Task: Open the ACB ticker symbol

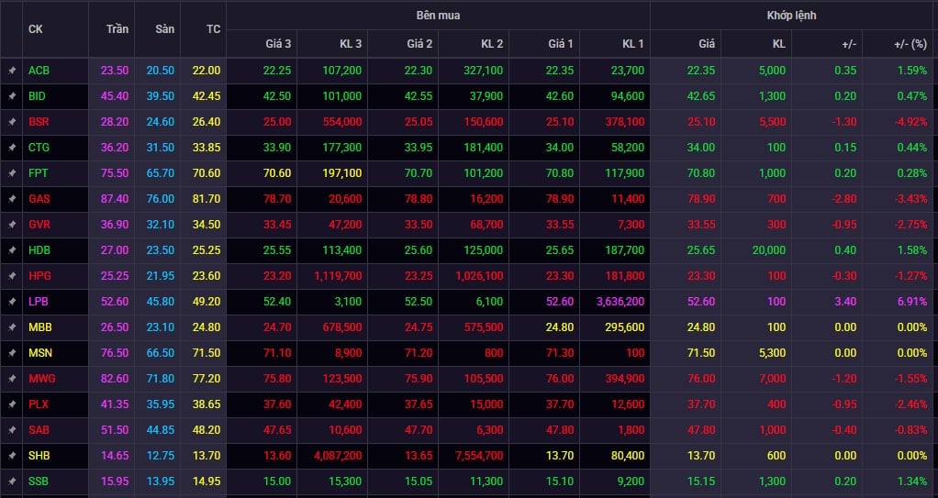Action: pos(39,71)
